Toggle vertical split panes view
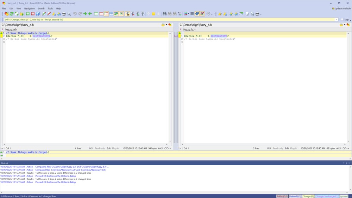 106,14
